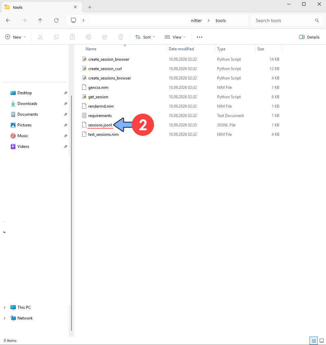Viewport: 326px width, 345px height.
Task: Select Network in navigation pane
Action: click(25, 318)
